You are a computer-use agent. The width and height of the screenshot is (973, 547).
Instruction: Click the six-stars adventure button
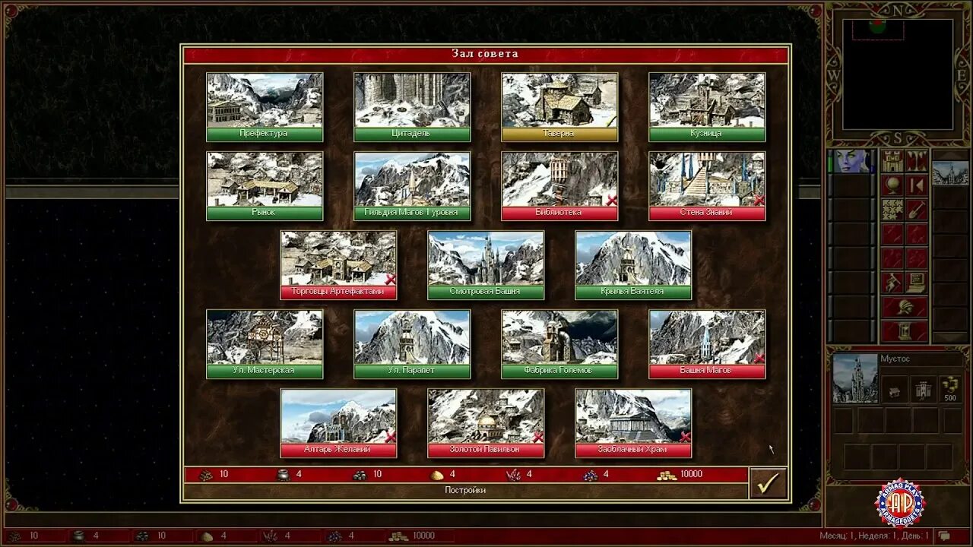click(892, 210)
